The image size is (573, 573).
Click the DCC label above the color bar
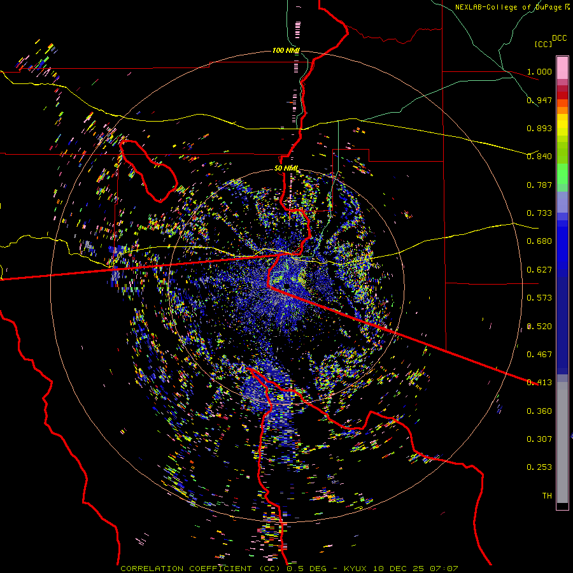click(559, 38)
